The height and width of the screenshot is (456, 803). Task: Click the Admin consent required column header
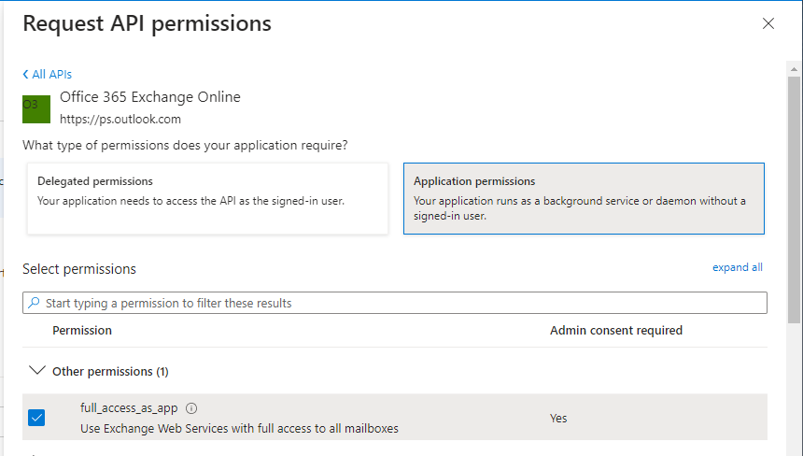click(x=616, y=331)
